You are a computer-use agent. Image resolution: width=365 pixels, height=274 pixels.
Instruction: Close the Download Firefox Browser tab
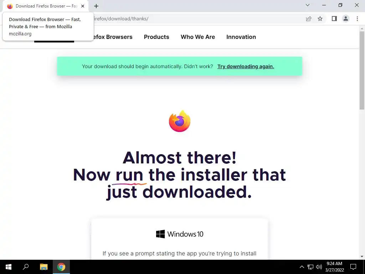tap(83, 6)
